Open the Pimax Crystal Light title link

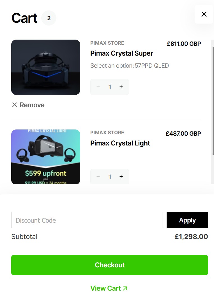click(x=120, y=143)
